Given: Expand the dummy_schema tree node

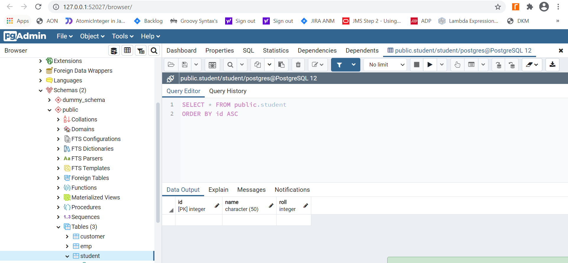Looking at the screenshot, I should (49, 100).
